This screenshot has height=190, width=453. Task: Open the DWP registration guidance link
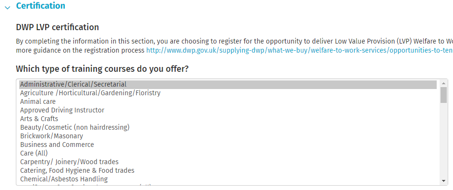(x=299, y=50)
